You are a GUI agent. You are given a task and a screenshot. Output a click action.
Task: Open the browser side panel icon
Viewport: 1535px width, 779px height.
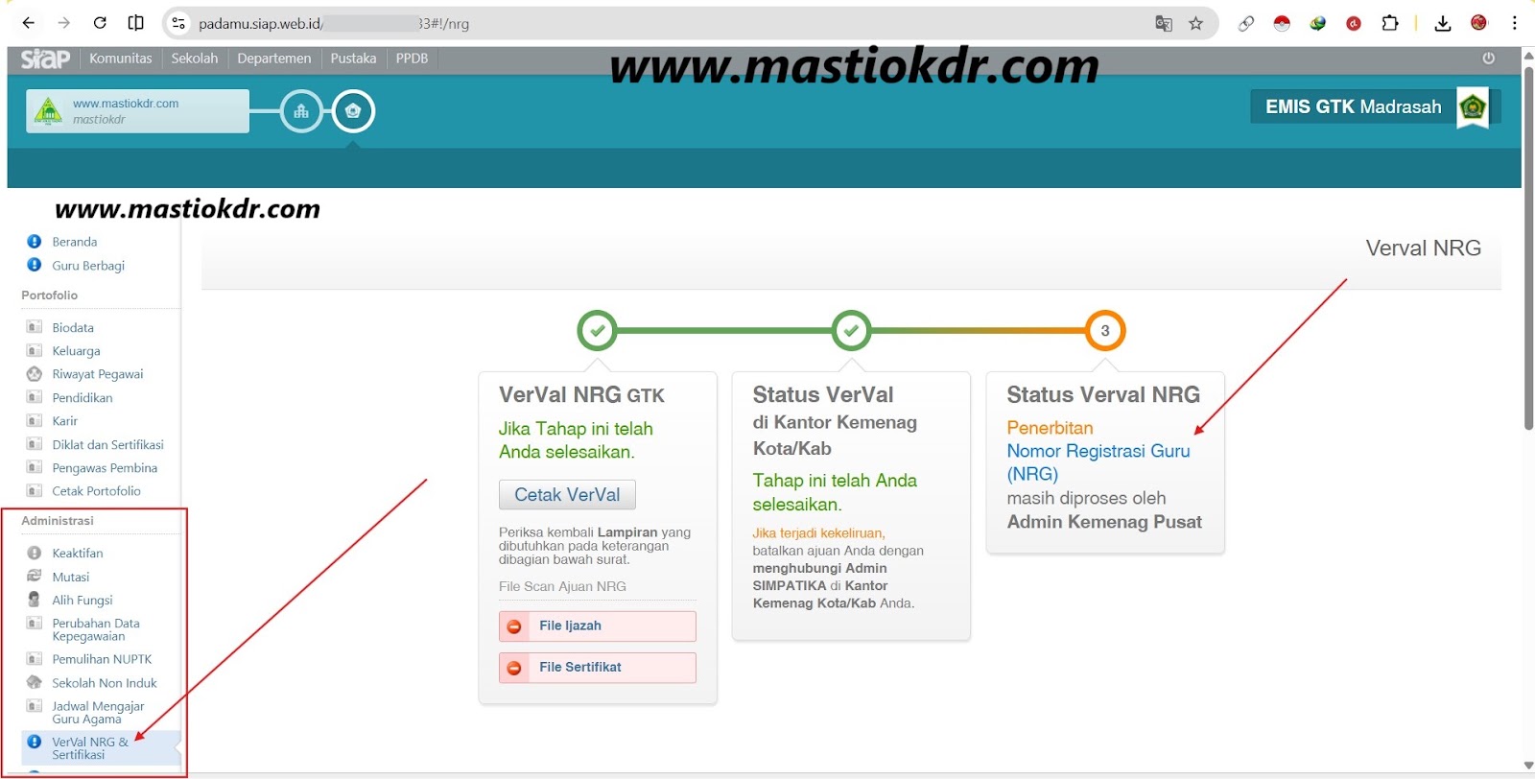pos(136,23)
